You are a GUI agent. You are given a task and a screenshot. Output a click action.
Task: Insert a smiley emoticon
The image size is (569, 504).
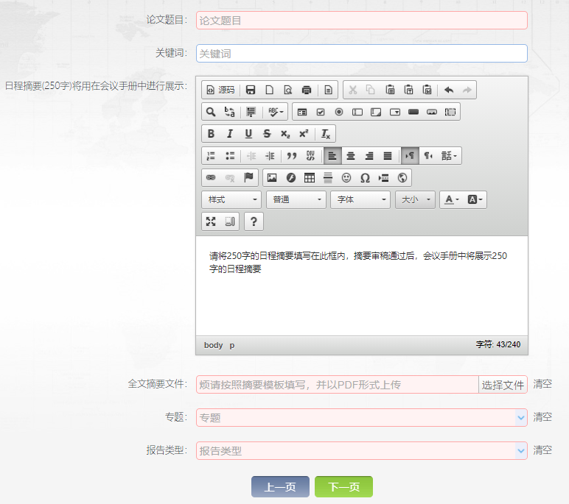[x=346, y=177]
